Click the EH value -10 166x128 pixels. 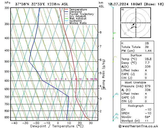click(x=148, y=110)
